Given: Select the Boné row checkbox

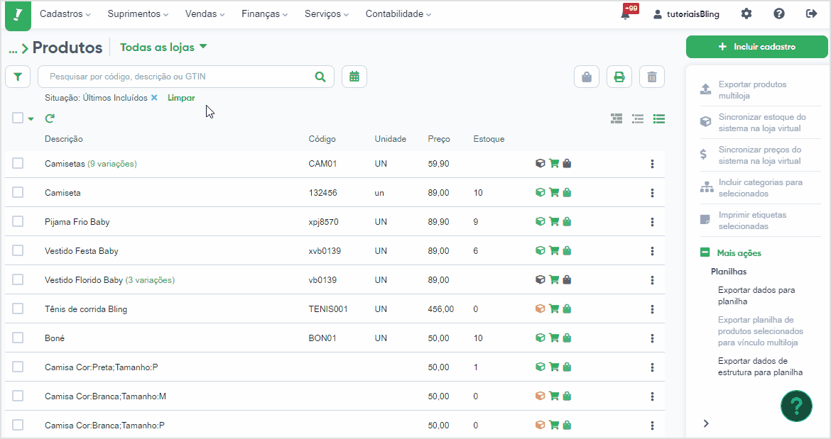Looking at the screenshot, I should tap(18, 338).
